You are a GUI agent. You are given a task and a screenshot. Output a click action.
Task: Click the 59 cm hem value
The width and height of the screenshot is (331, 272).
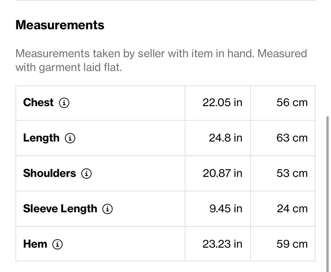point(292,244)
